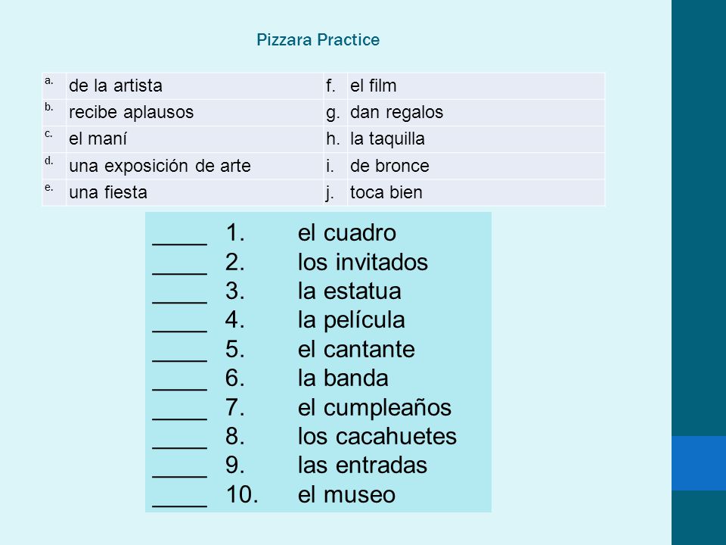Click the Pizzara Practice title

[x=318, y=40]
